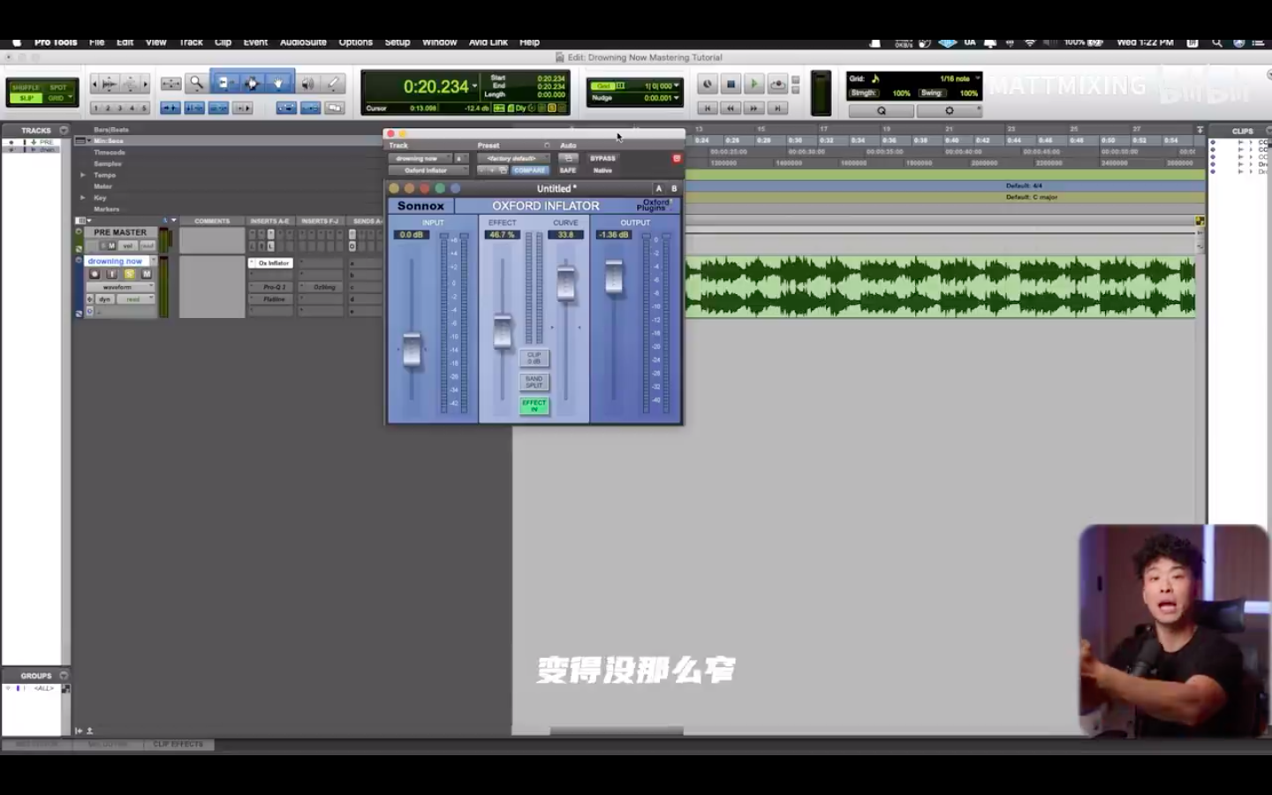1272x795 pixels.
Task: Open plugin selector Oxford Inflator dropdown
Action: 427,170
